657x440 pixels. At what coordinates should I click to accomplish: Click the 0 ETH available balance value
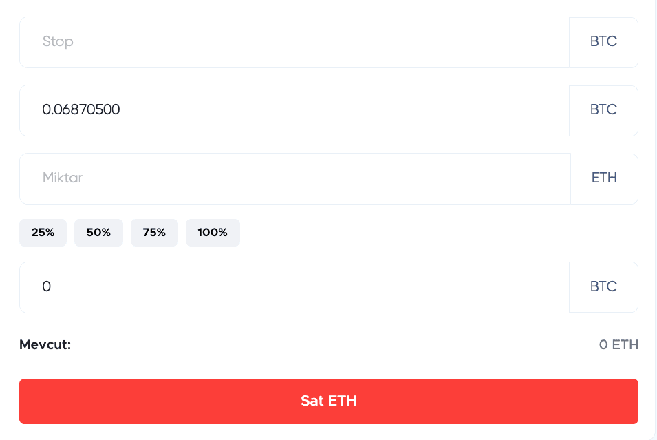coord(618,344)
